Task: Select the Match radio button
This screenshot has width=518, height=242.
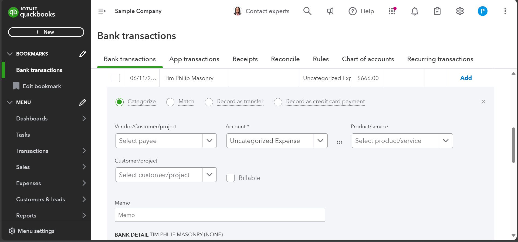Action: (x=170, y=102)
